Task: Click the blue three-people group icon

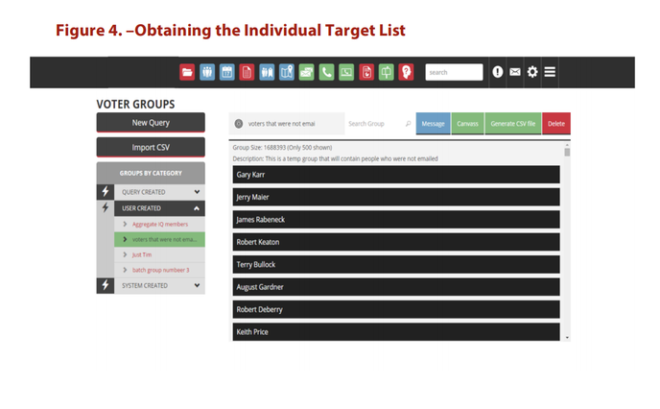Action: [x=207, y=72]
